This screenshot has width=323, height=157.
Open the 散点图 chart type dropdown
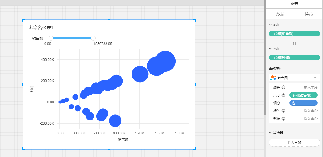click(294, 78)
